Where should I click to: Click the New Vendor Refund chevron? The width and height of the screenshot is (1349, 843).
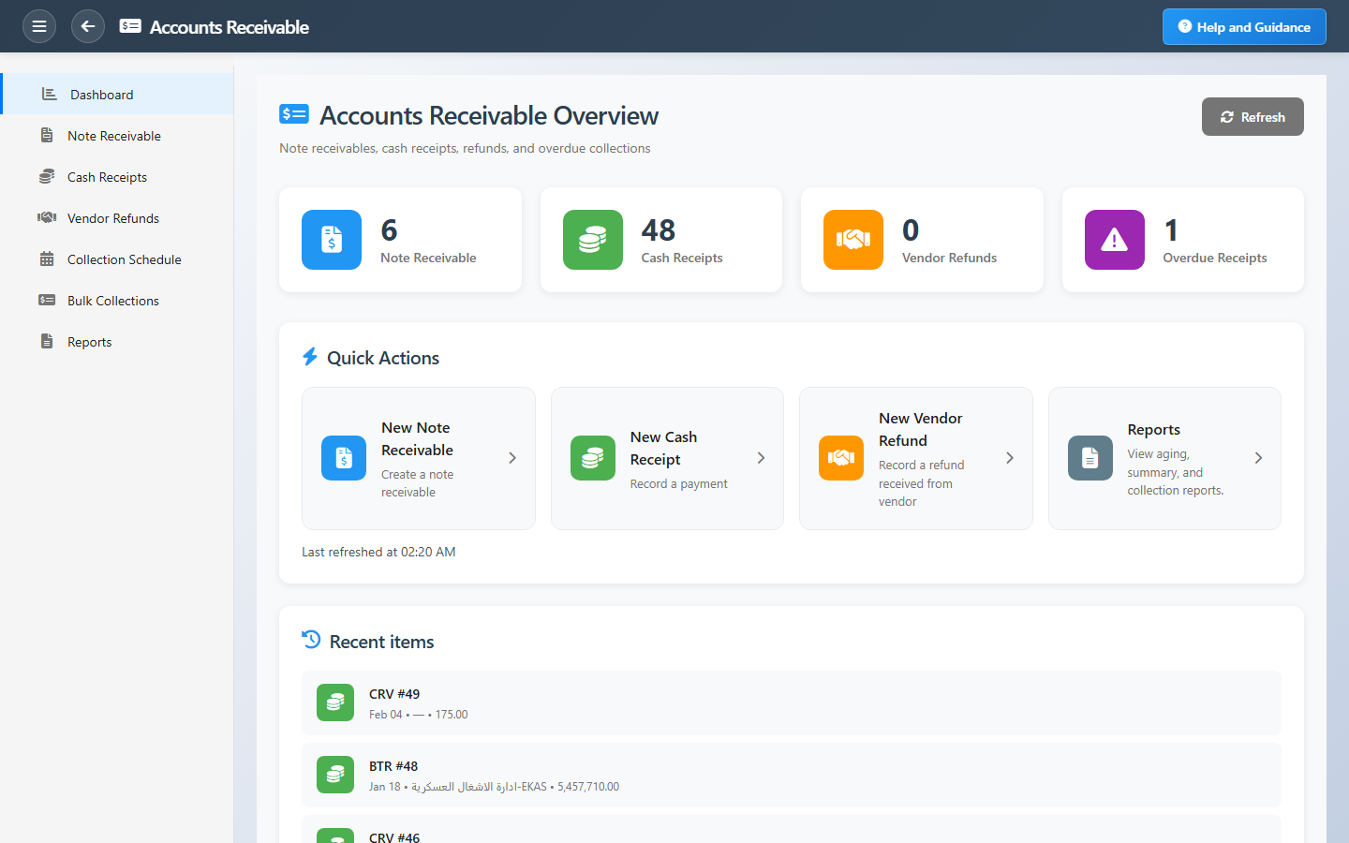pyautogui.click(x=1010, y=458)
